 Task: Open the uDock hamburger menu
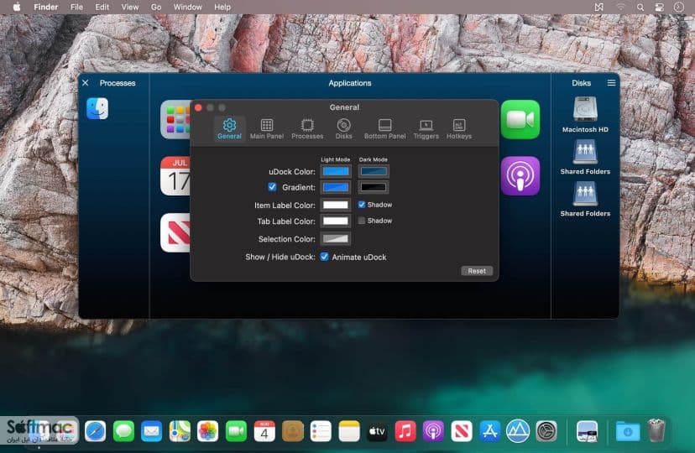click(x=611, y=83)
